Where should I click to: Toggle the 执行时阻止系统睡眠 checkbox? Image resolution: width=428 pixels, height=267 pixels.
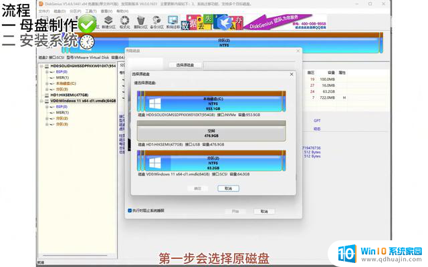click(x=130, y=211)
